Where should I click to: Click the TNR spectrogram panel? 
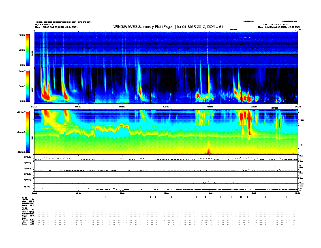[x=166, y=132]
